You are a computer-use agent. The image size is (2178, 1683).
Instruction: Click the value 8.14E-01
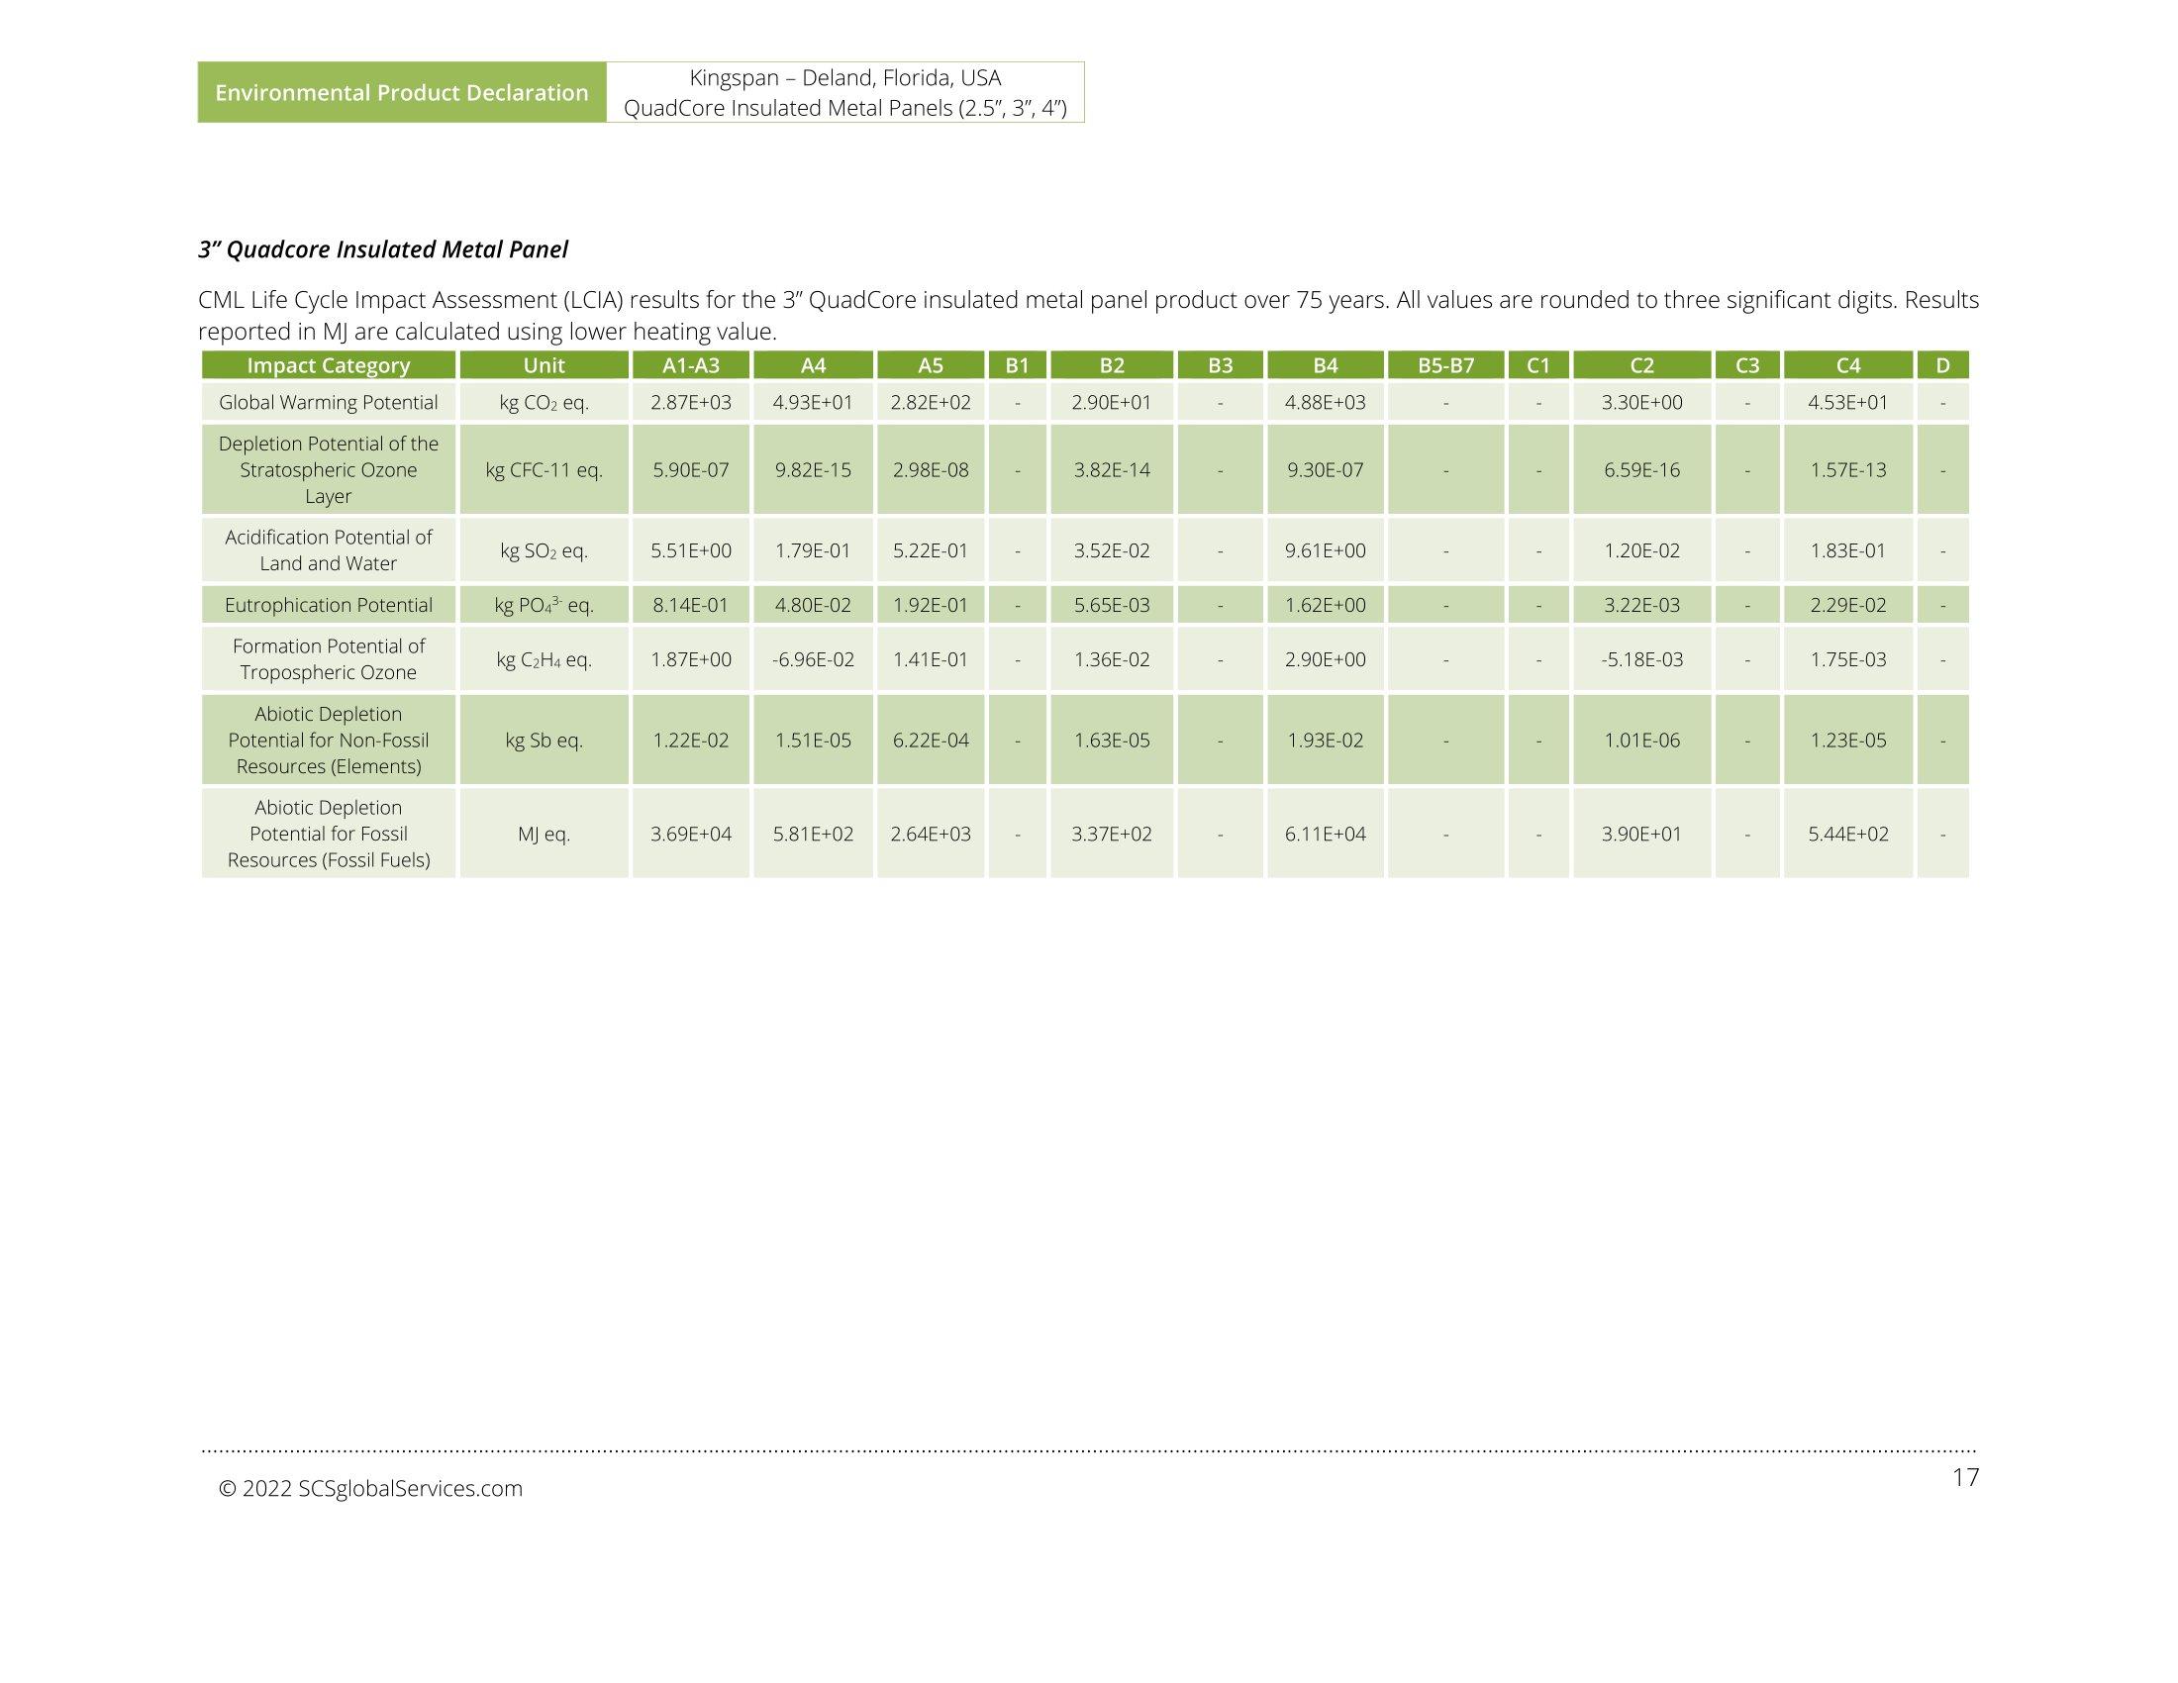(691, 605)
